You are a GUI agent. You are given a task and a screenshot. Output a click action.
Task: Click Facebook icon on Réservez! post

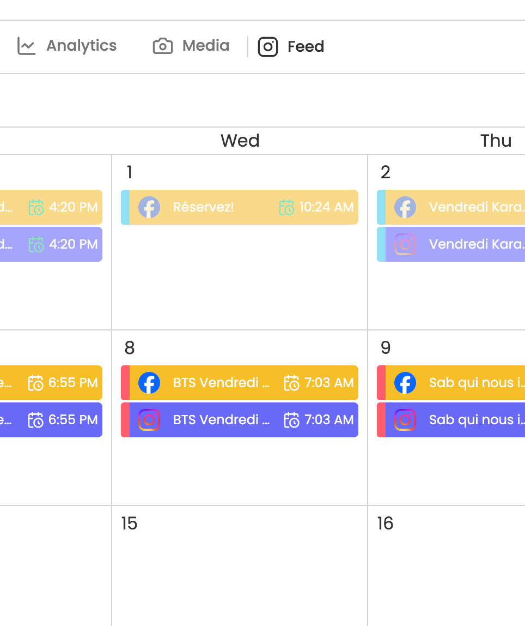pyautogui.click(x=149, y=207)
